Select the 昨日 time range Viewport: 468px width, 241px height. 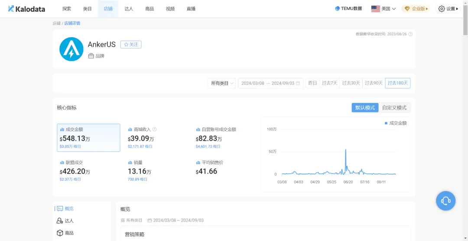[x=312, y=83]
